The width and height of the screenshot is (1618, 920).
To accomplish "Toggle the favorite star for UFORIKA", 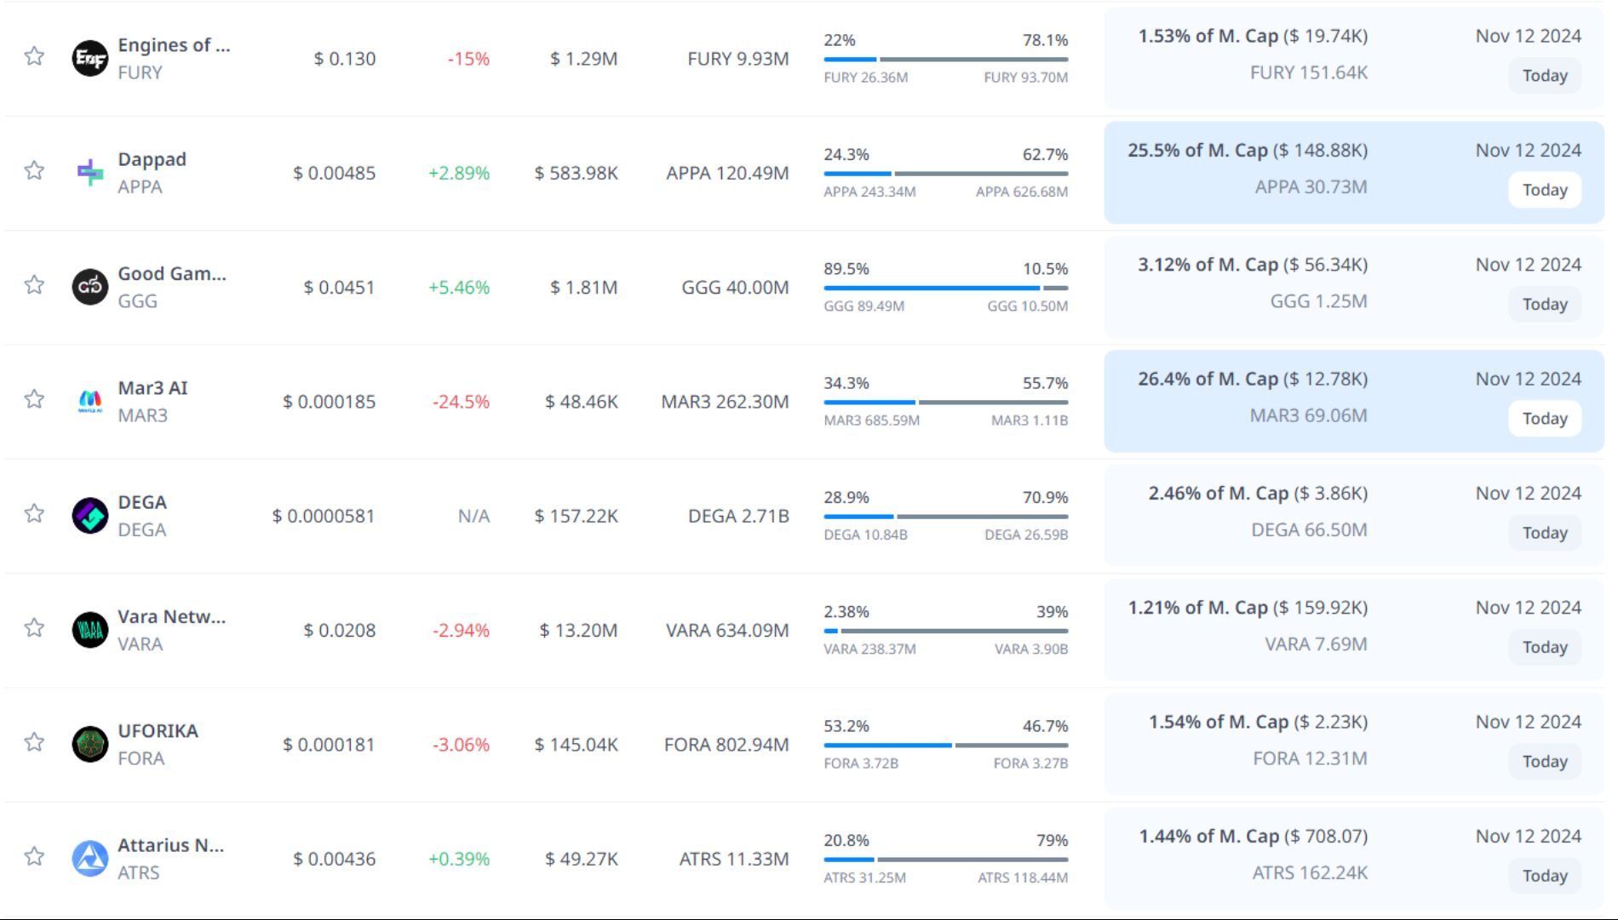I will pyautogui.click(x=34, y=742).
